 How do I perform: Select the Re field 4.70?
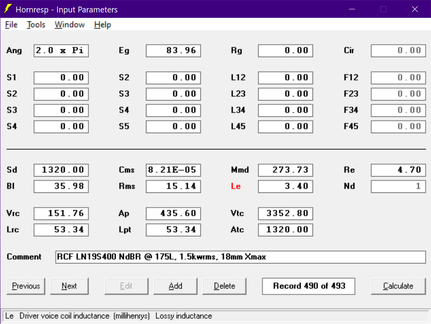coord(398,170)
